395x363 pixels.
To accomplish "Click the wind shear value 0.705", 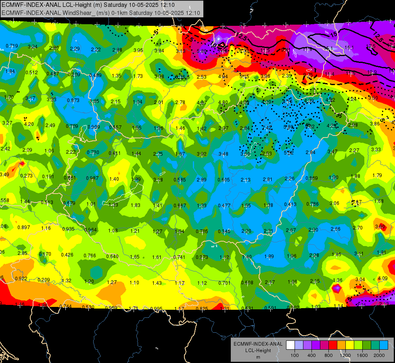I will (x=202, y=231).
